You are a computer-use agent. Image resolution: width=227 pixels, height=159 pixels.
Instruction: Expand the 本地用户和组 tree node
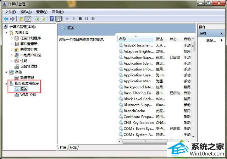(12, 55)
